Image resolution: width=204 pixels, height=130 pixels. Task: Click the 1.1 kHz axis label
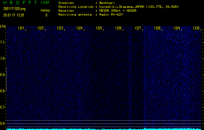tap(2, 42)
